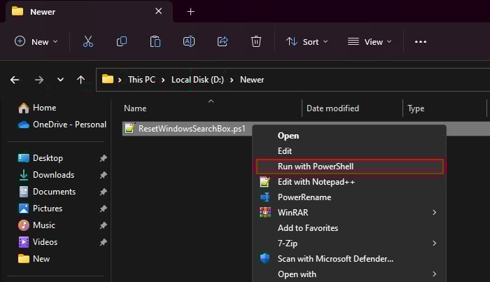Sort by the Type column header
The image size is (490, 282).
[416, 108]
